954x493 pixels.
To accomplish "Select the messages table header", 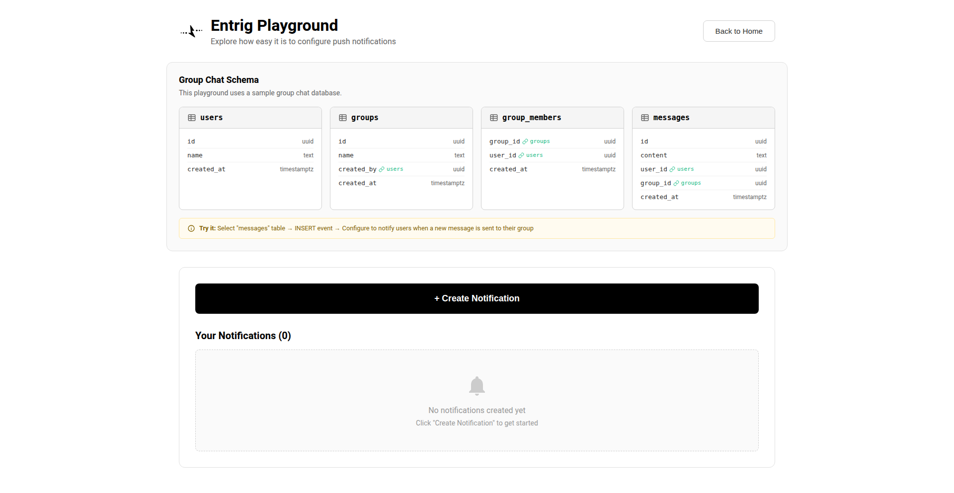I will pyautogui.click(x=703, y=118).
